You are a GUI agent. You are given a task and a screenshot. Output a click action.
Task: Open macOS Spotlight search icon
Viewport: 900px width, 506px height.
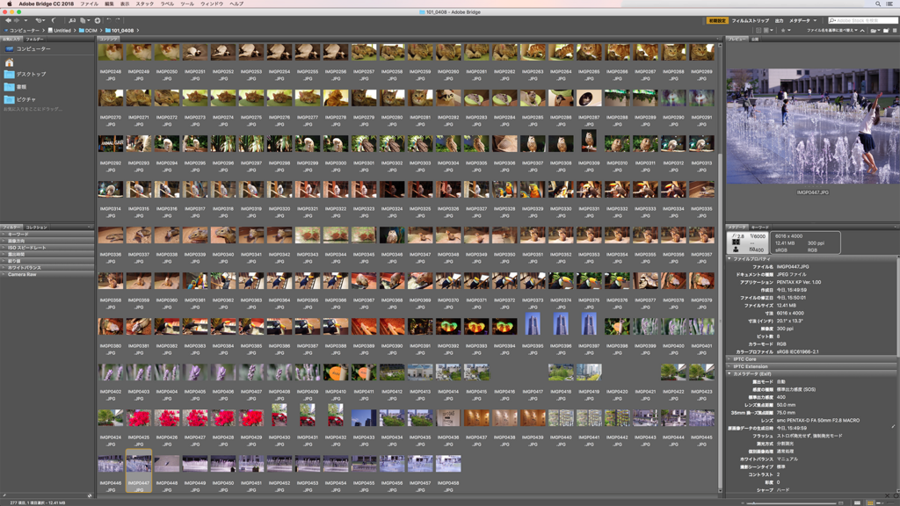(878, 4)
